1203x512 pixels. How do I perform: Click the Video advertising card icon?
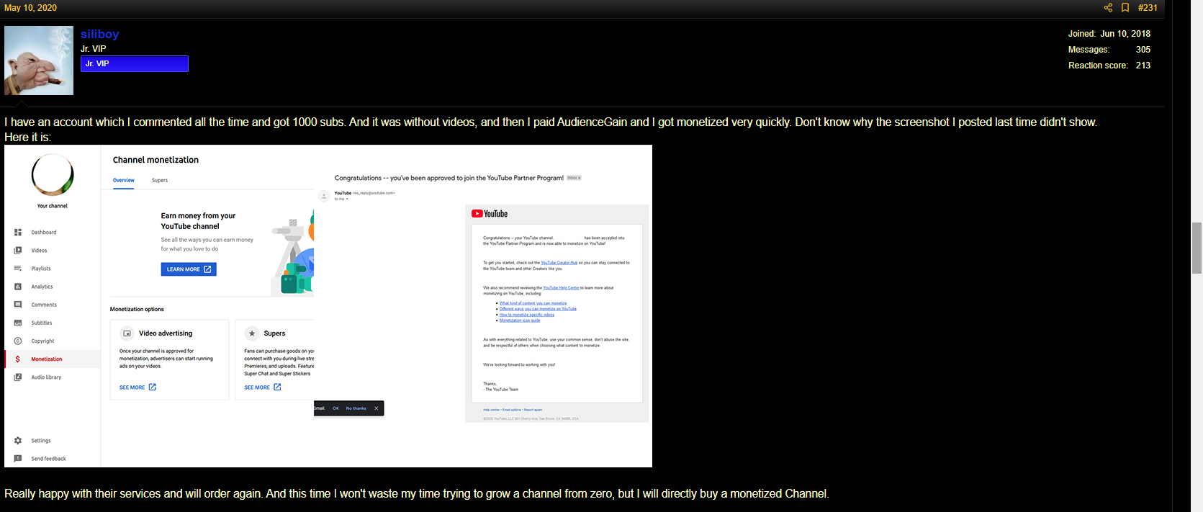pyautogui.click(x=127, y=333)
